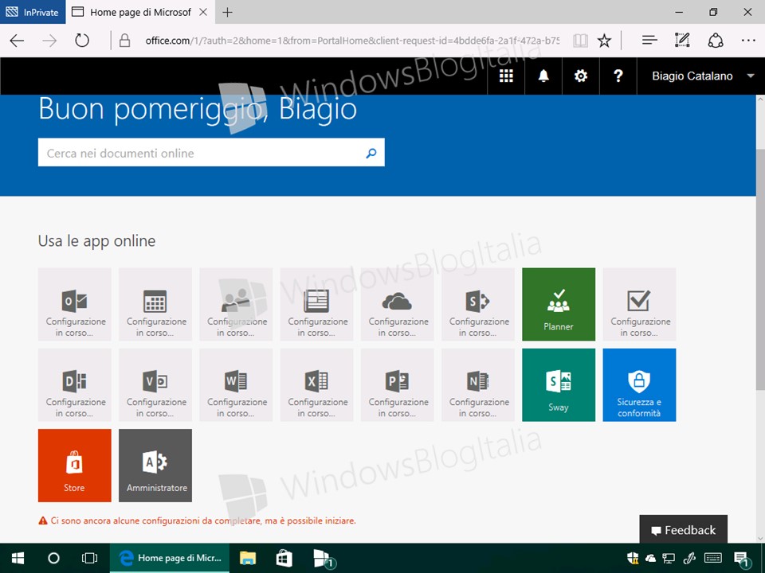Image resolution: width=765 pixels, height=573 pixels.
Task: Open the help question mark
Action: [x=618, y=76]
